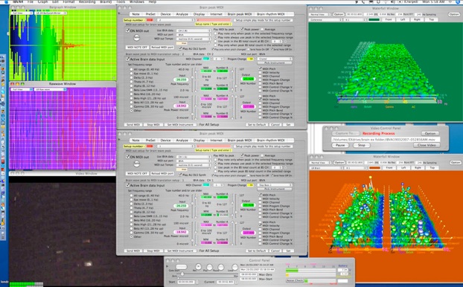
Task: Click the MIDI NOTE OFF button in upper panel
Action: [137, 47]
